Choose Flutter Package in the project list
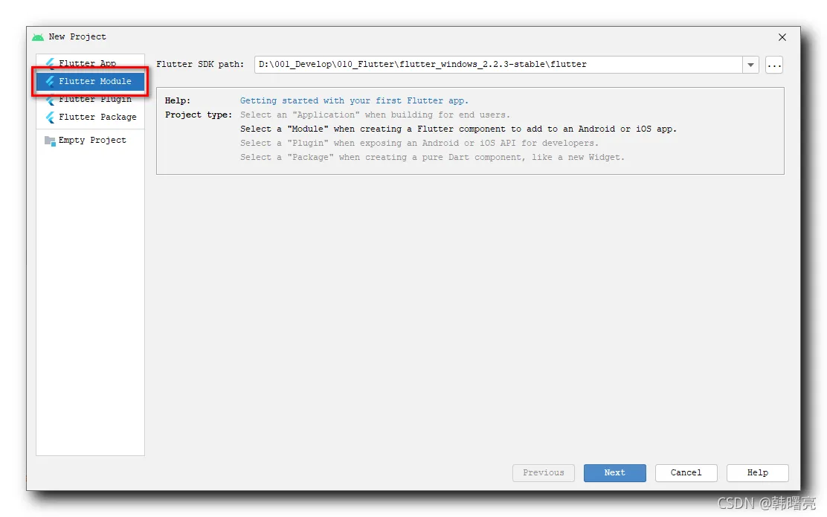Image resolution: width=827 pixels, height=517 pixels. (90, 117)
